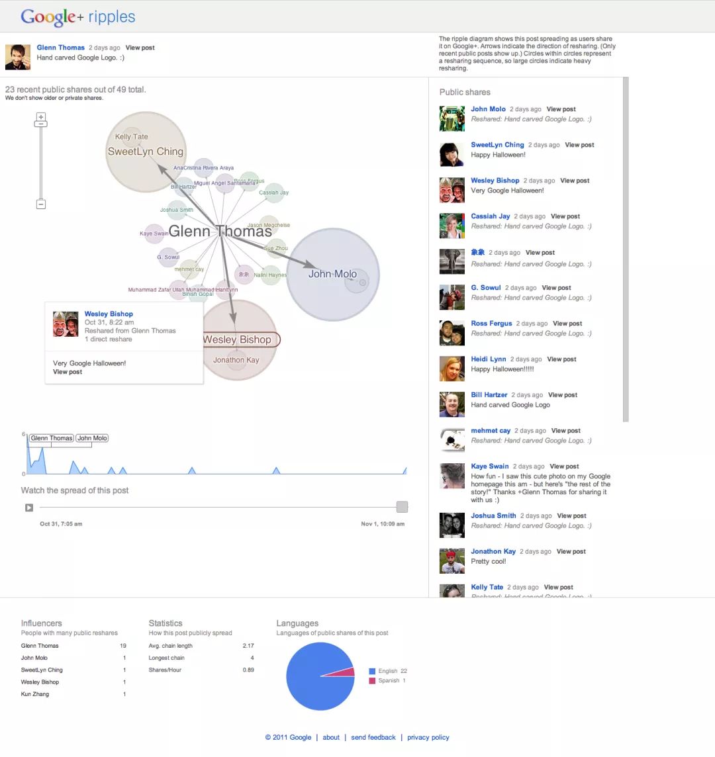Click the blue English legend swatch
Screen dimensions: 715x757
[x=372, y=671]
